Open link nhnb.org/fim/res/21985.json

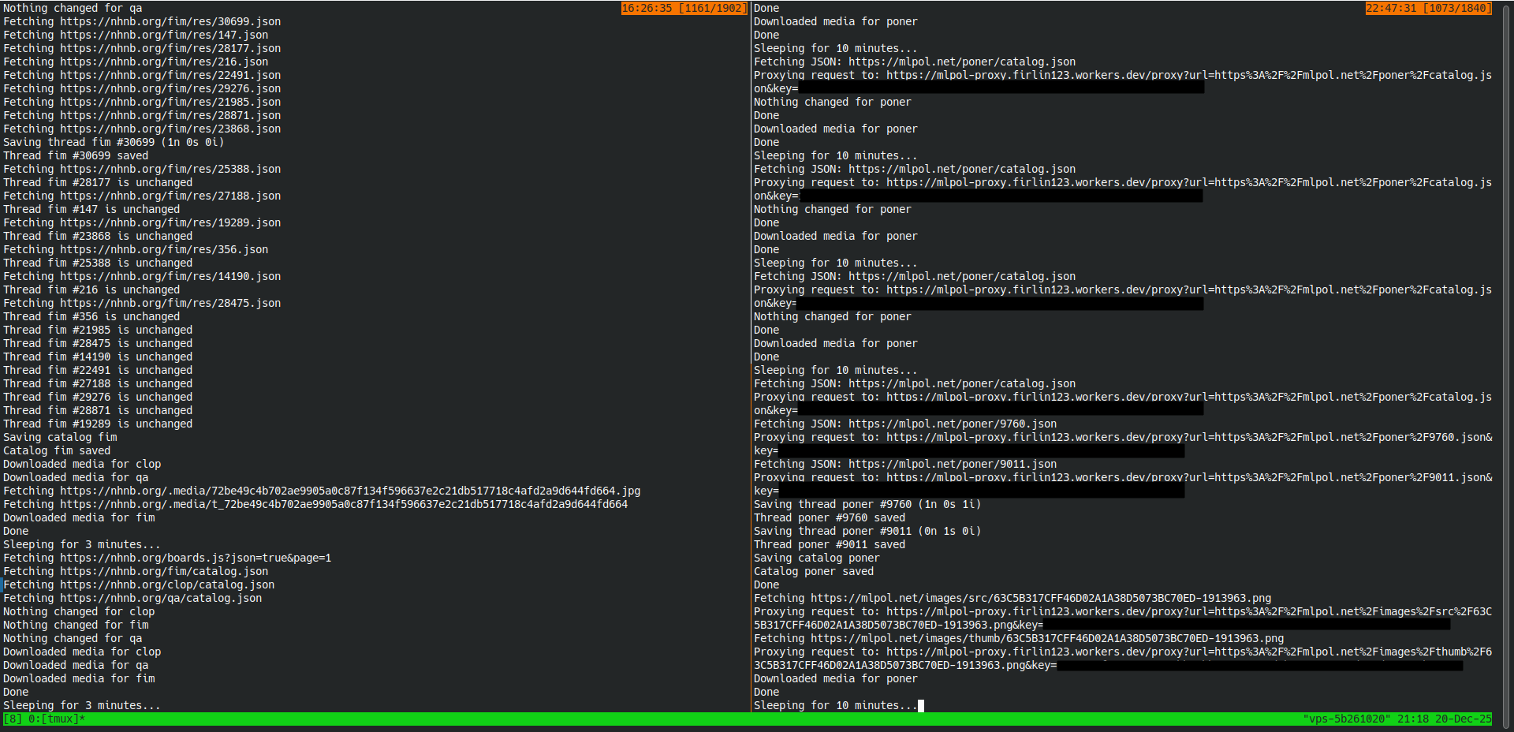170,102
